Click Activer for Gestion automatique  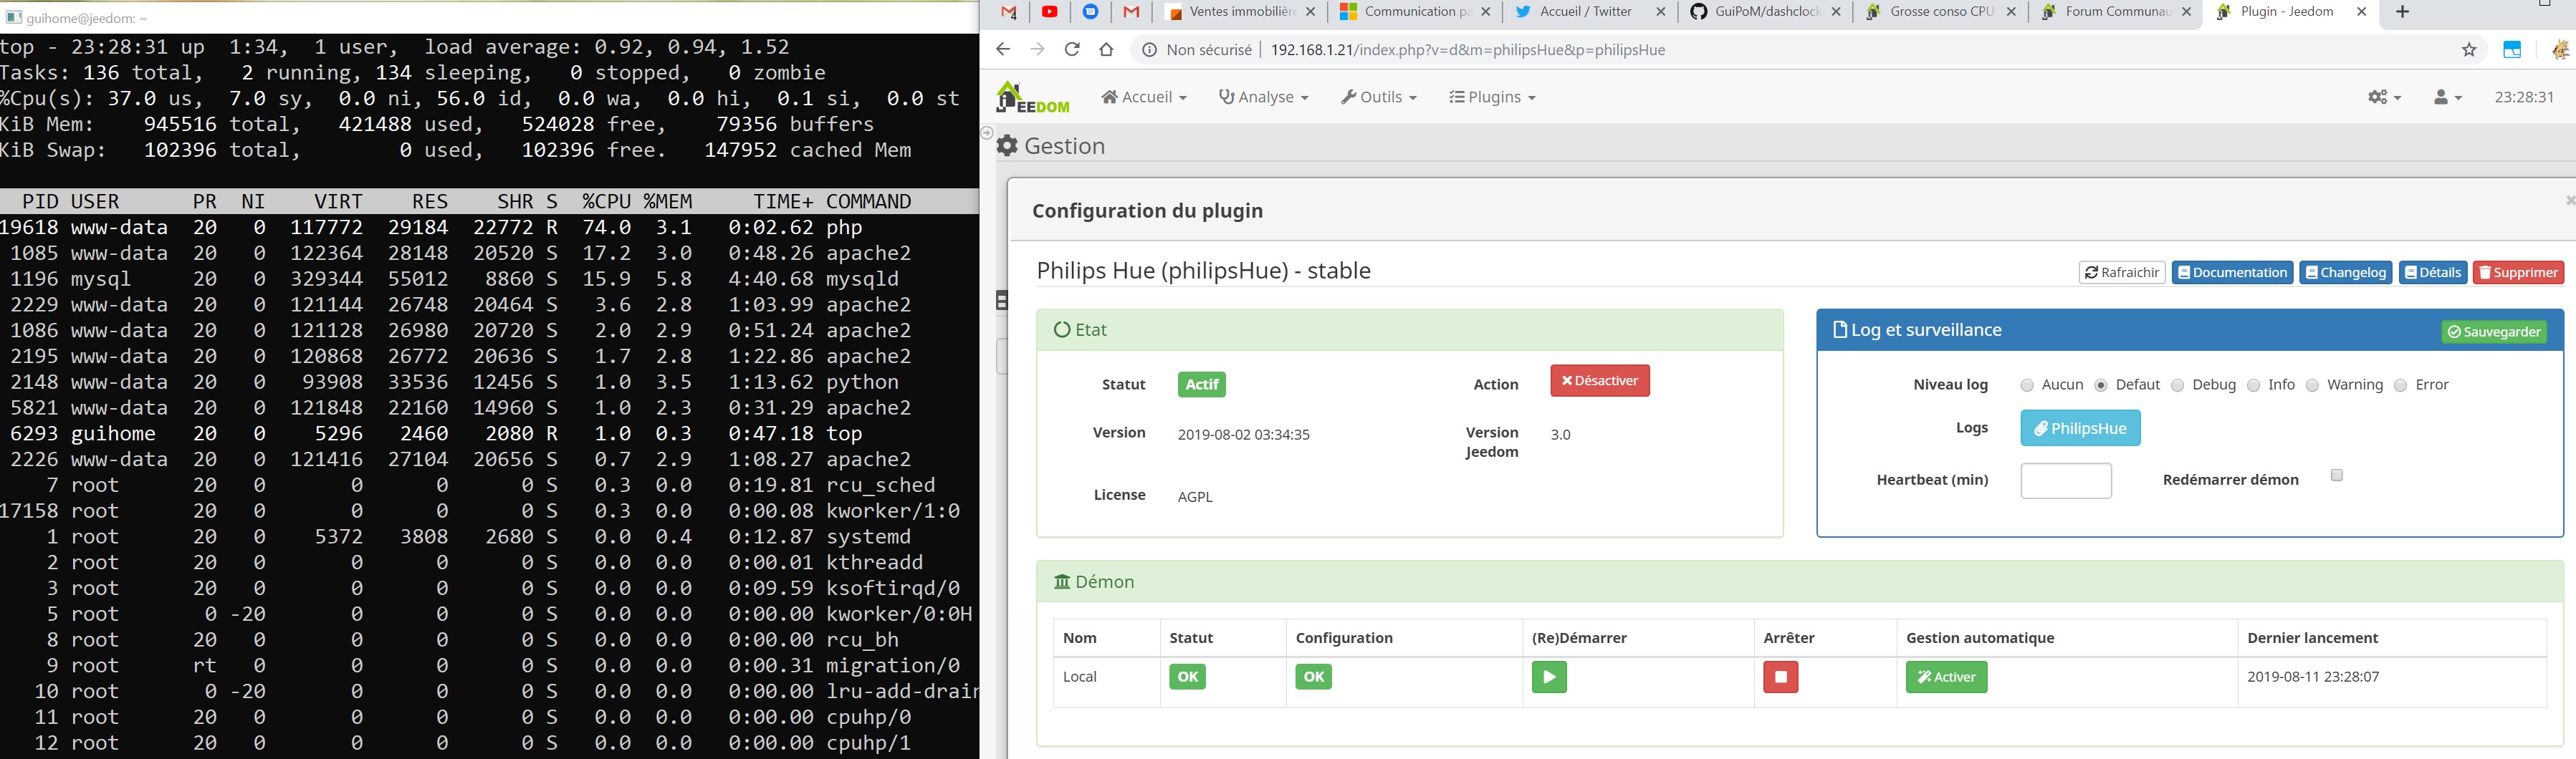click(1946, 677)
